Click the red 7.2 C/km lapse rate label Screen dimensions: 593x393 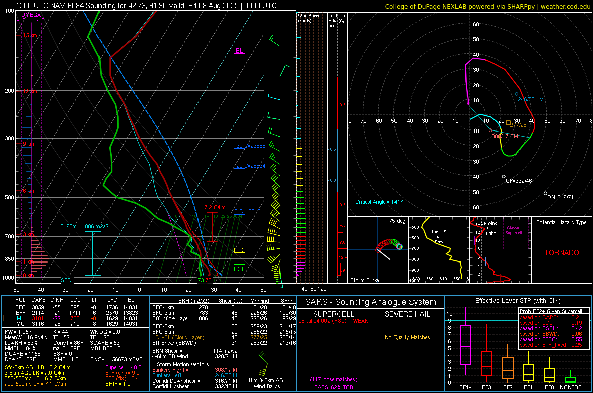pyautogui.click(x=215, y=207)
